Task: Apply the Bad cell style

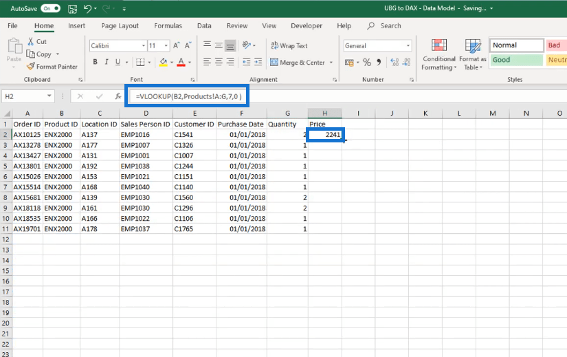Action: point(556,45)
